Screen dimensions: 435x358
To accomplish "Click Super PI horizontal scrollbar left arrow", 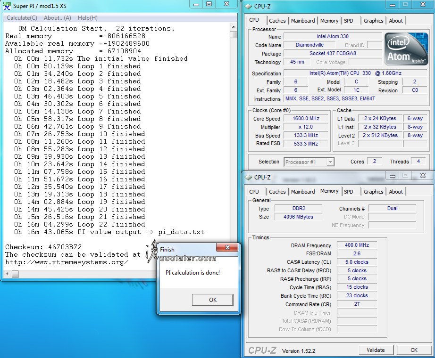I will tap(7, 274).
